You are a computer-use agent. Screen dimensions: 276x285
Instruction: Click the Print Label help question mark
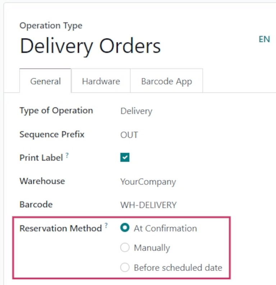(67, 155)
